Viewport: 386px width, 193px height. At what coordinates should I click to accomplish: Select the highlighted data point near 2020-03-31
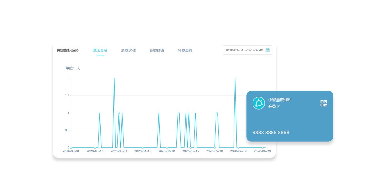pos(119,113)
